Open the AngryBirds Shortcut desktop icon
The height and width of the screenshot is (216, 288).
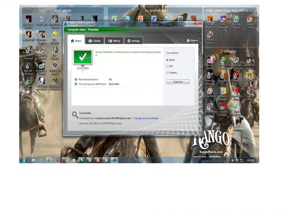237,63
